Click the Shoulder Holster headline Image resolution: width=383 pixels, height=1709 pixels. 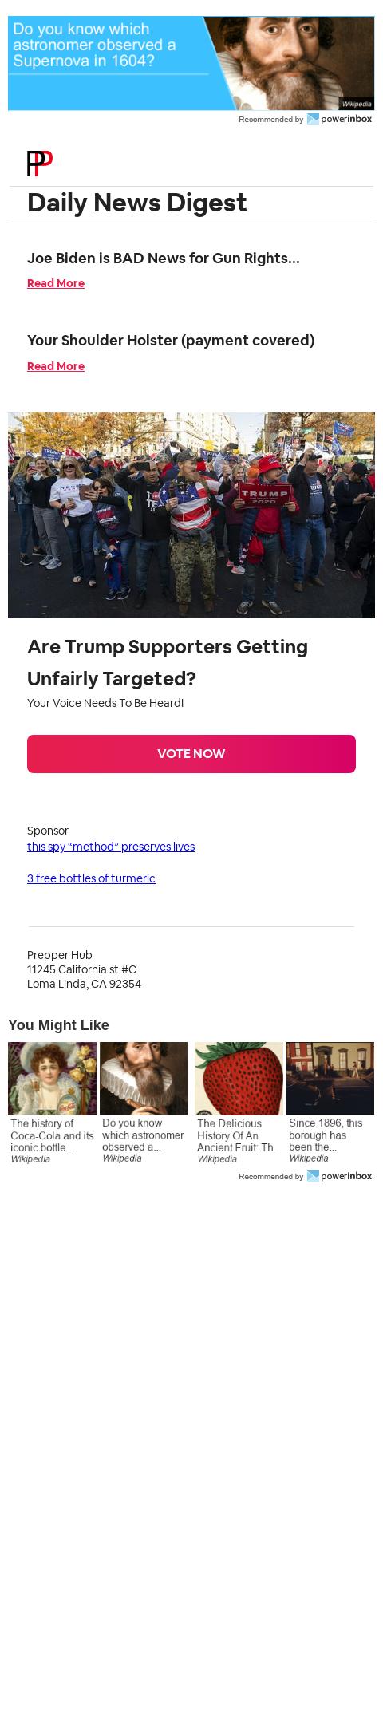(171, 340)
